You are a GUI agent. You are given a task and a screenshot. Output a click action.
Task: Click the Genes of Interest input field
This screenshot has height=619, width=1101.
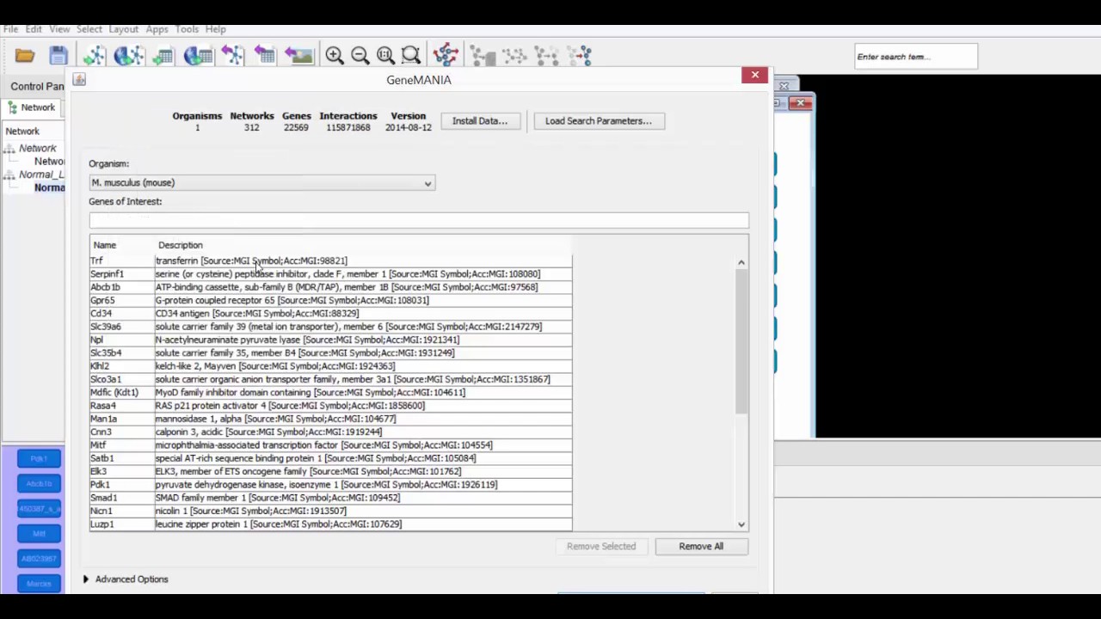coord(419,221)
